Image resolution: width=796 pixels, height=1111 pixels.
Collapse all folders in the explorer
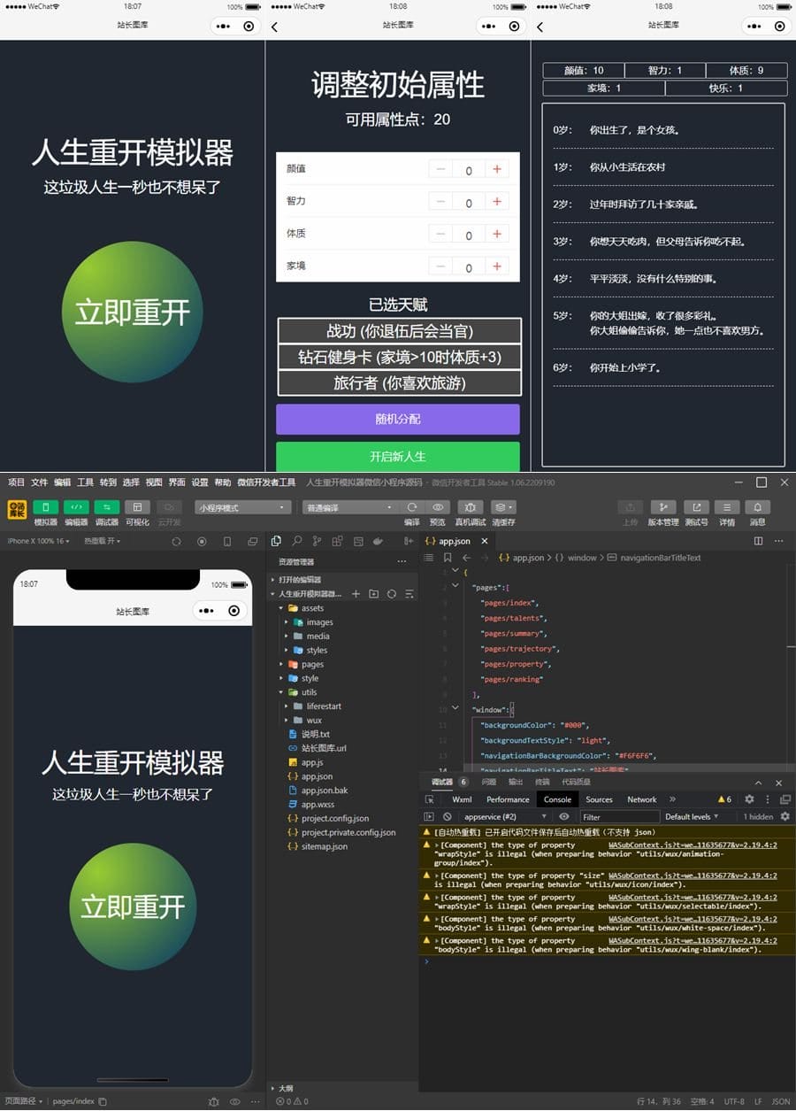[409, 593]
